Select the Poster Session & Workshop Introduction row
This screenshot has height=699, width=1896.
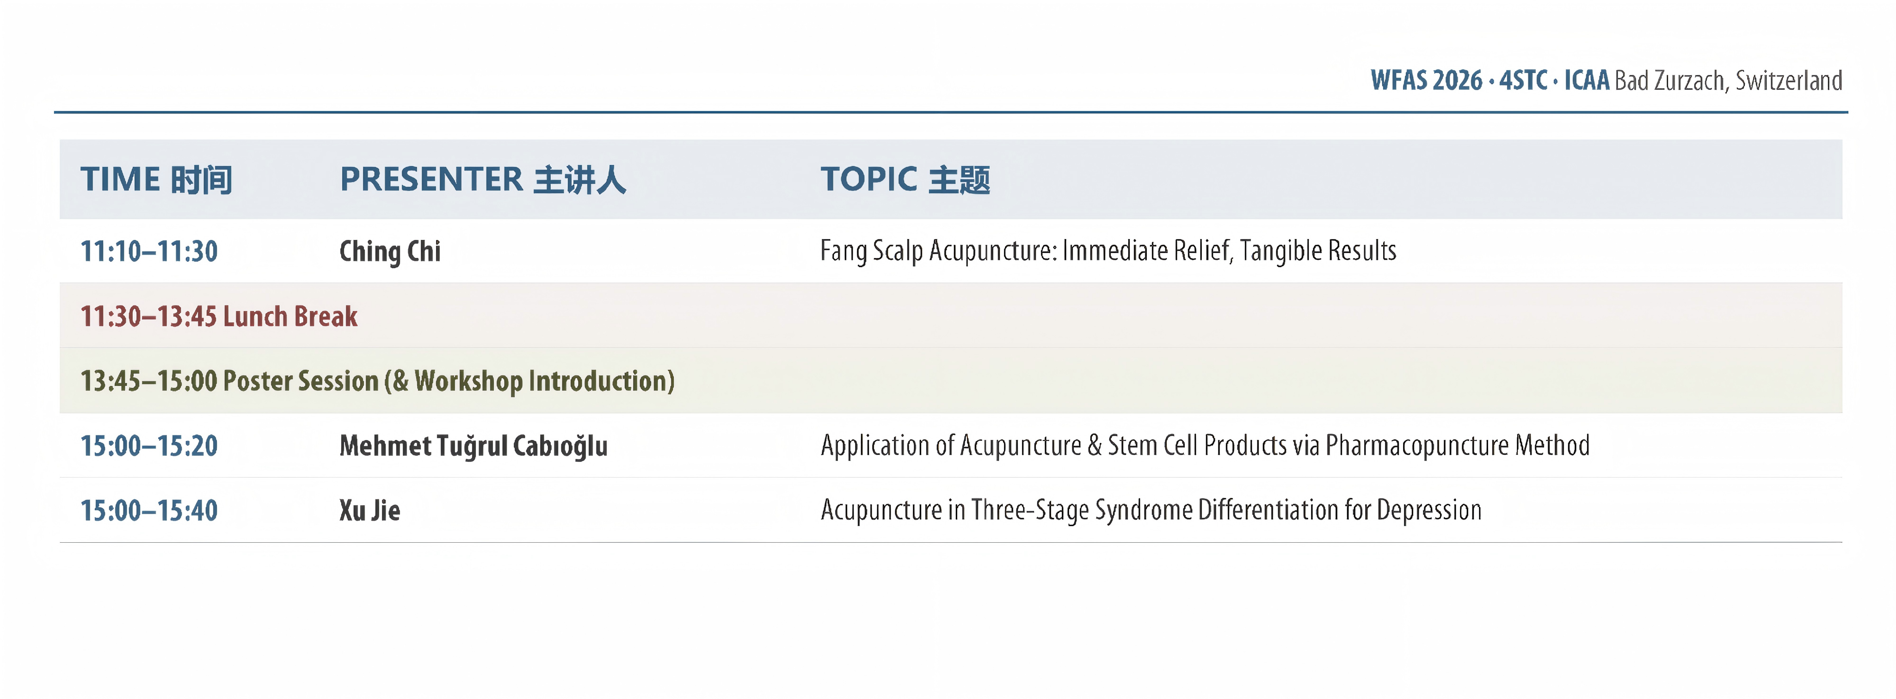click(x=951, y=380)
